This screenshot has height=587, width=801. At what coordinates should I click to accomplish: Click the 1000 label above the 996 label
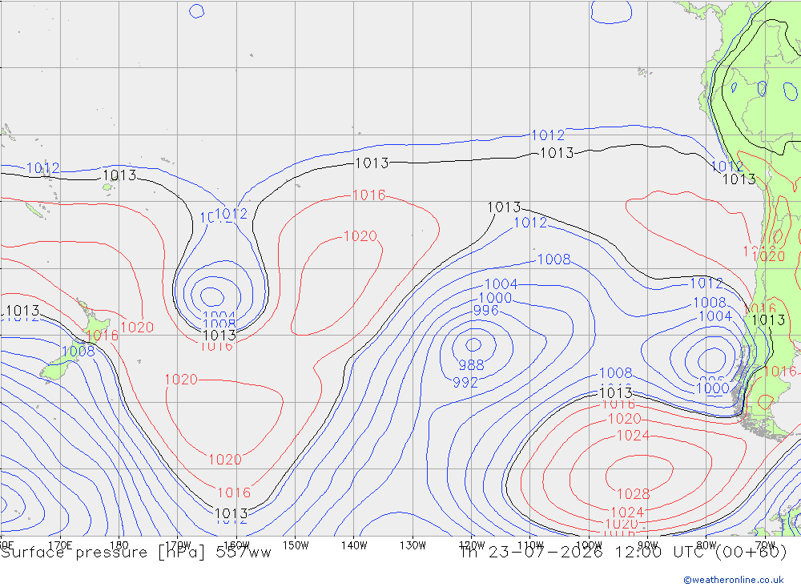click(495, 298)
